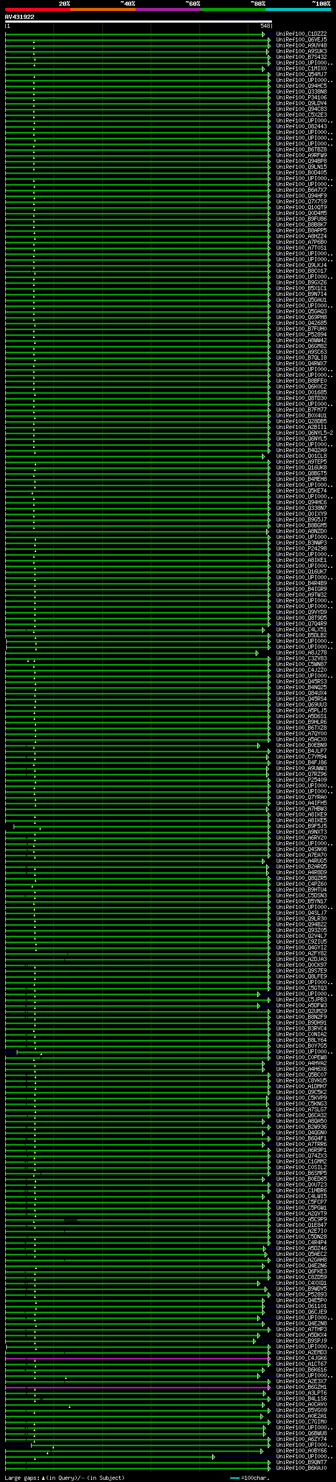Select the UniRef100_P34106 label
Viewport: 336px width, 1482px height.
tap(301, 97)
